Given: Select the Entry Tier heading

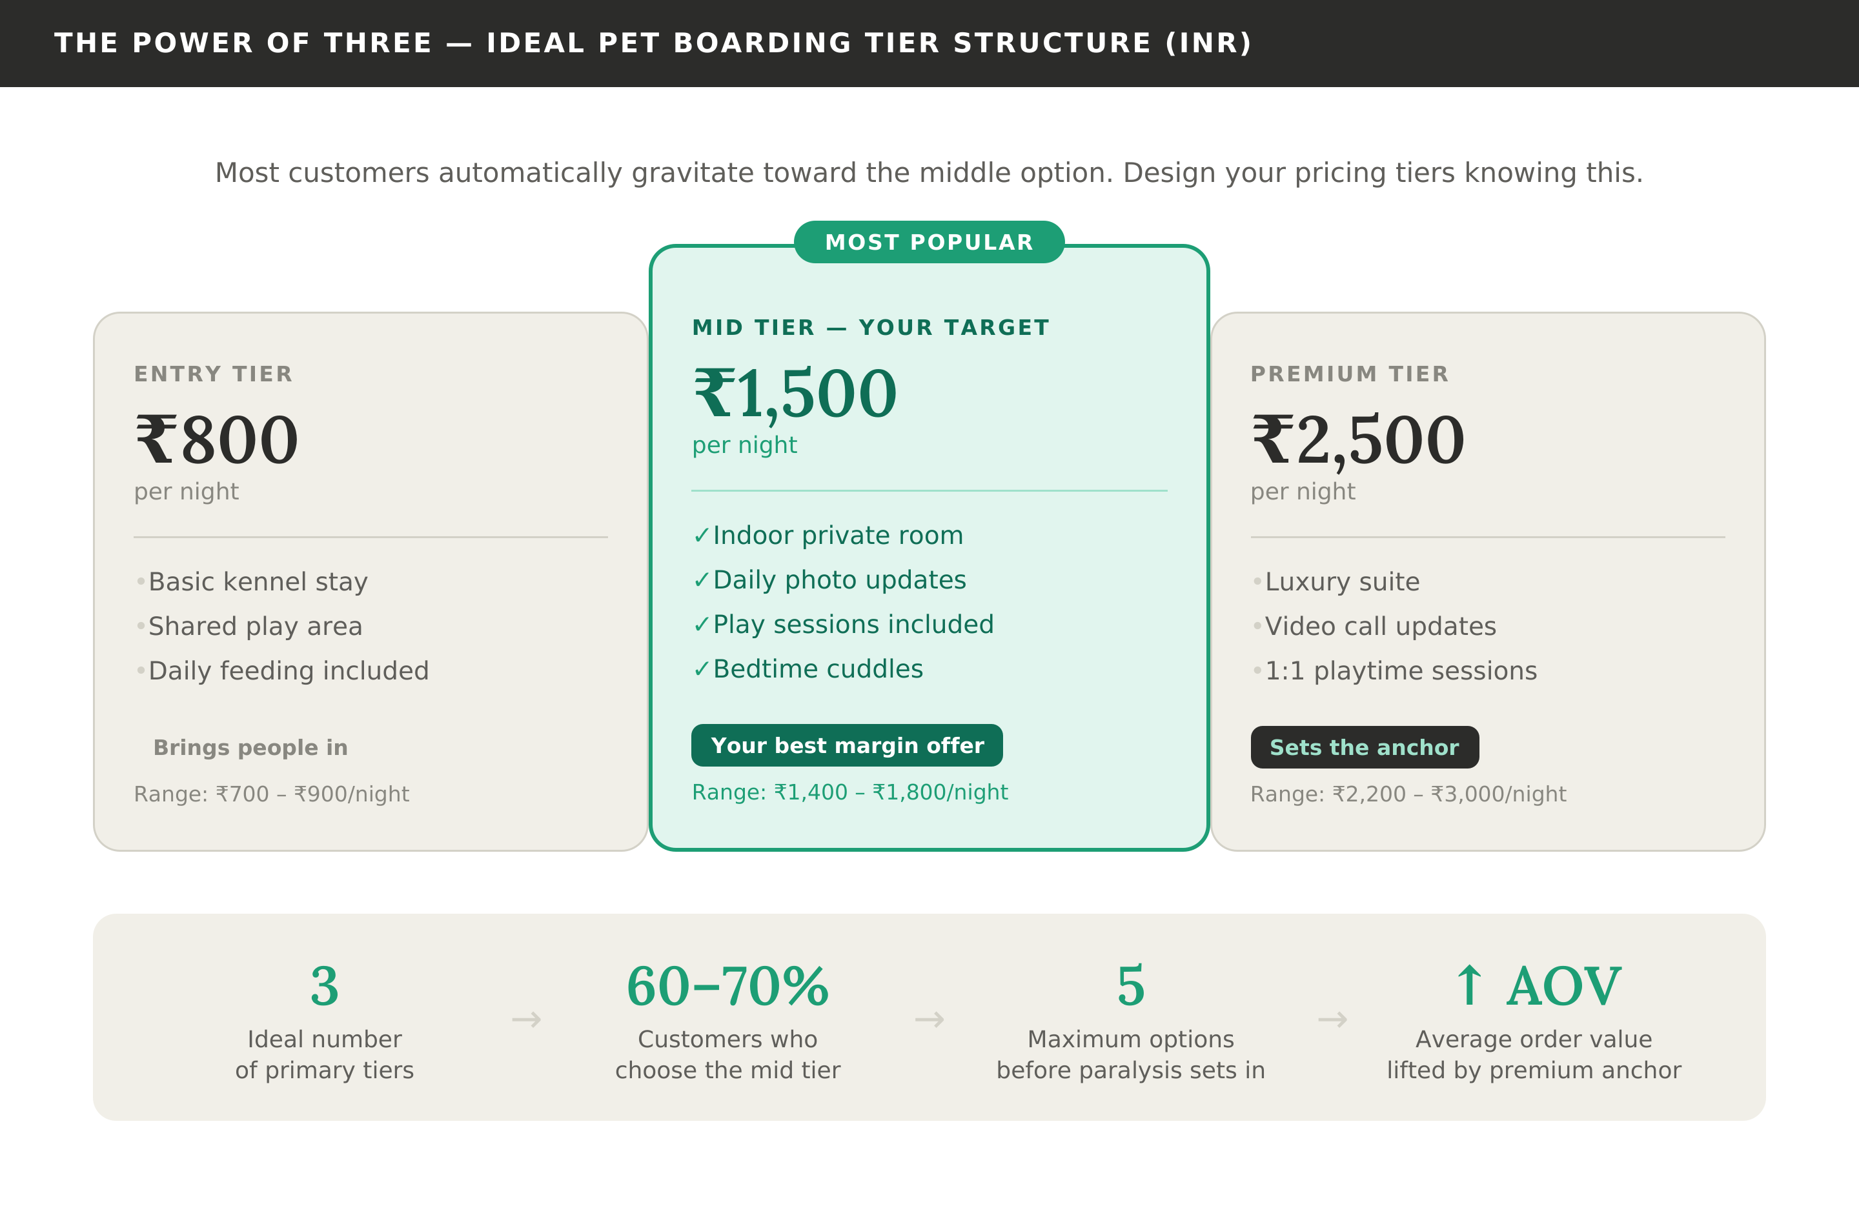Looking at the screenshot, I should click(x=213, y=374).
